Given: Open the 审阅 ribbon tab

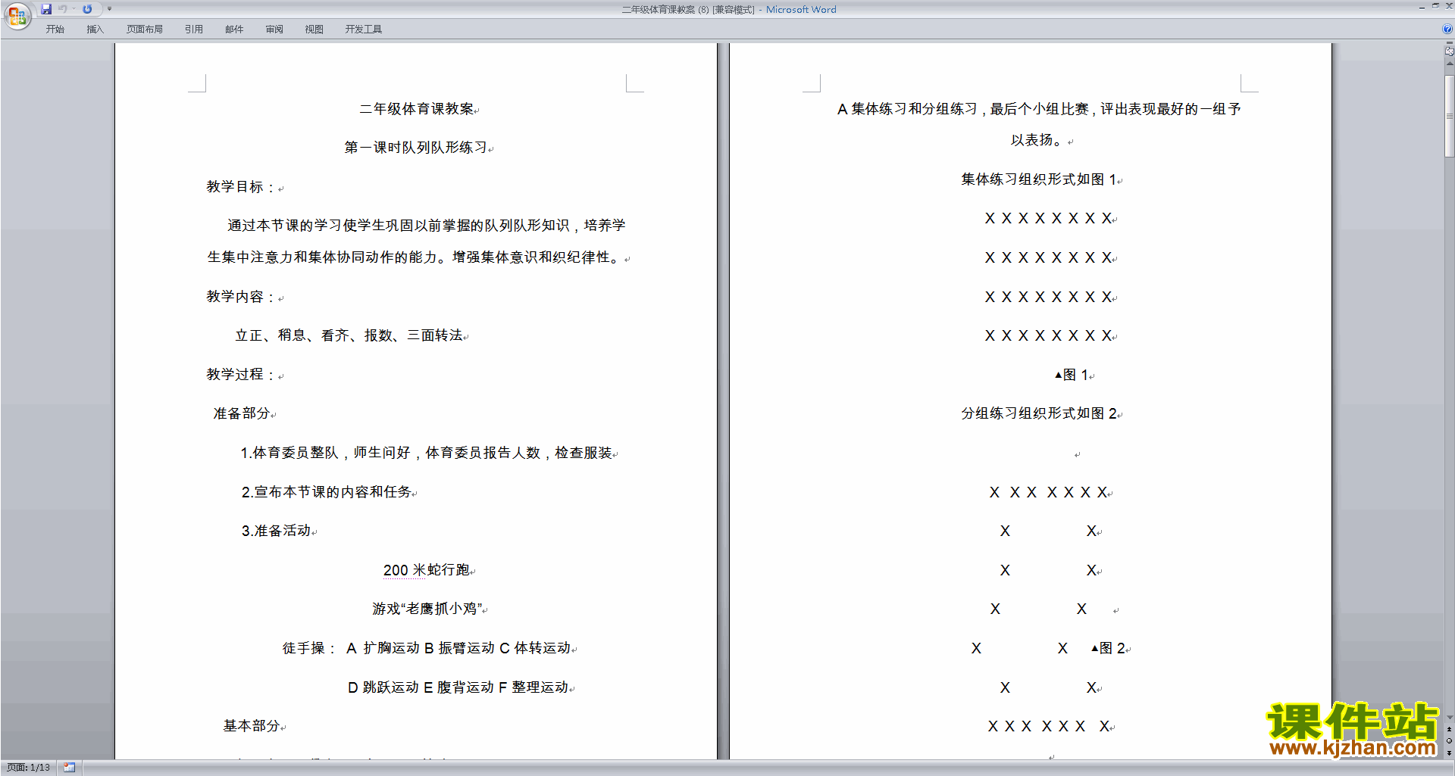Looking at the screenshot, I should [274, 30].
